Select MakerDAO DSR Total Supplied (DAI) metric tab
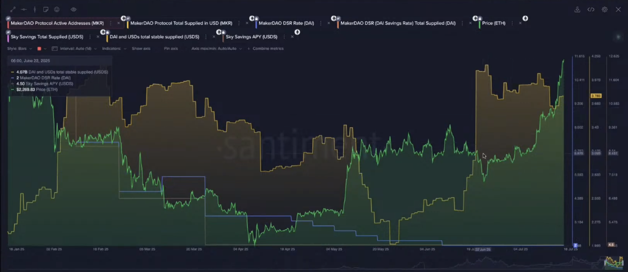Viewport: 628px width, 272px height. [x=398, y=23]
